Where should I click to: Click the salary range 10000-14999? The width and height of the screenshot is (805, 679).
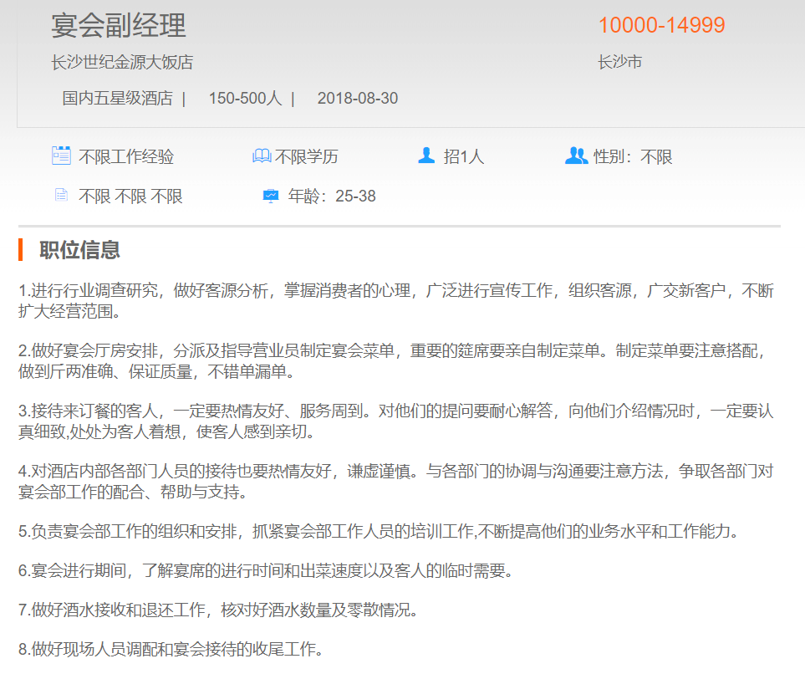click(x=661, y=26)
